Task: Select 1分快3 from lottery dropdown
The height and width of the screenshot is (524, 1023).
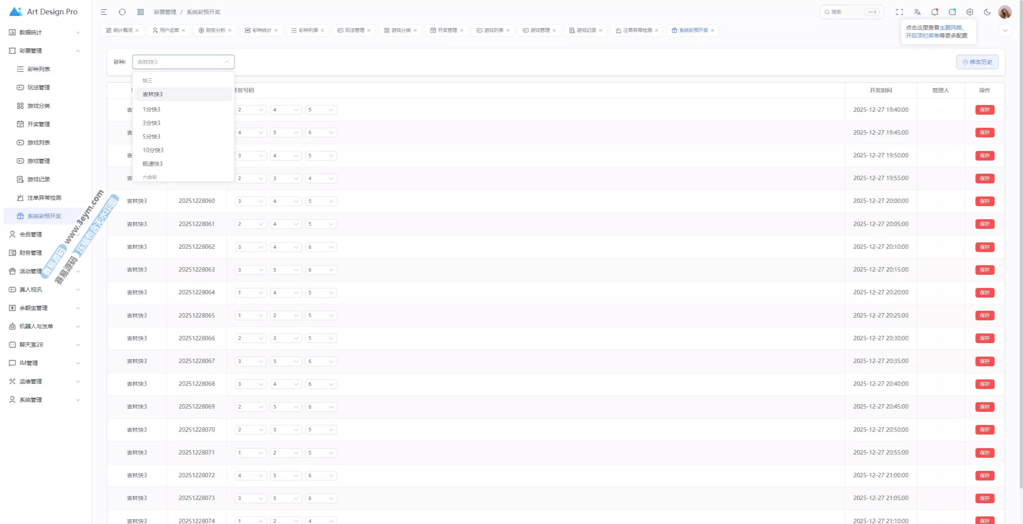Action: pyautogui.click(x=151, y=109)
